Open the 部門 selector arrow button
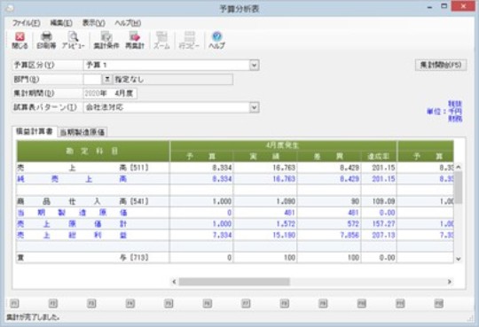 pos(106,80)
